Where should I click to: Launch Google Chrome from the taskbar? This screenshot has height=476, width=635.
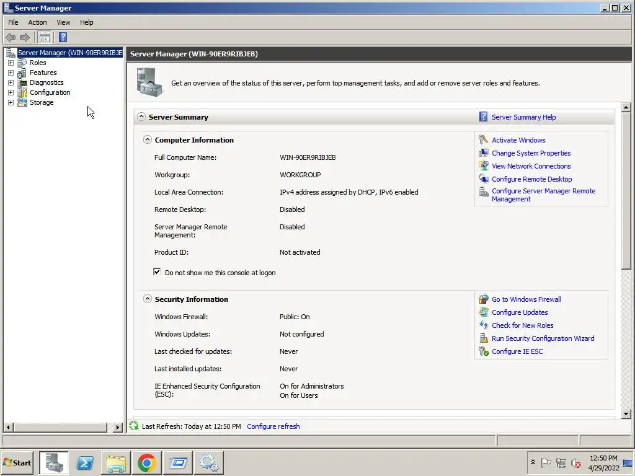click(x=146, y=462)
